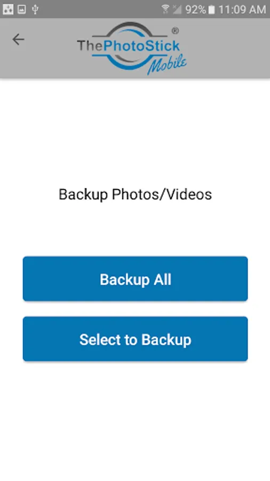270x481 pixels.
Task: Tap the battery icon
Action: click(211, 10)
